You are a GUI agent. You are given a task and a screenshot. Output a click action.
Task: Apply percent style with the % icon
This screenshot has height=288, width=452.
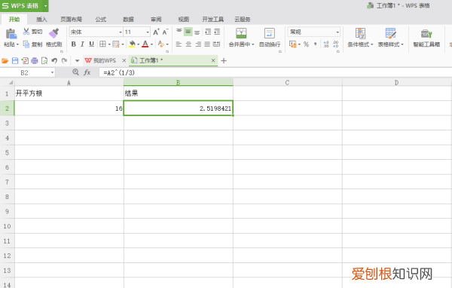tap(306, 44)
